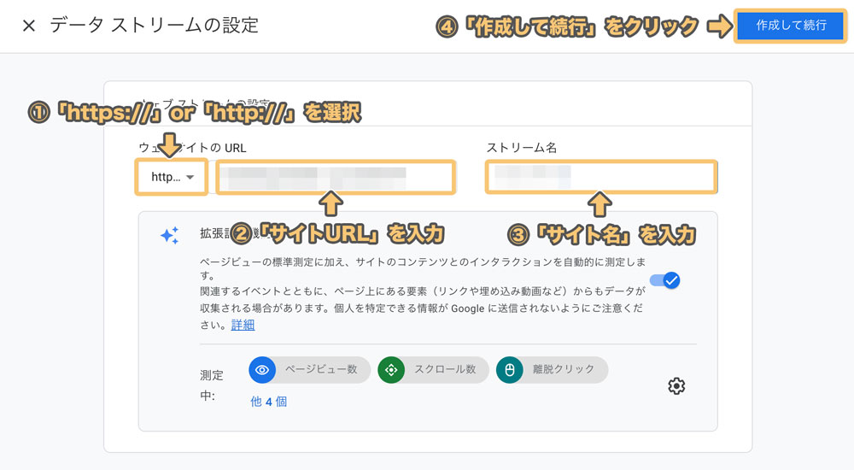Image resolution: width=854 pixels, height=470 pixels.
Task: Select the 離脱クリック chip label
Action: click(564, 370)
